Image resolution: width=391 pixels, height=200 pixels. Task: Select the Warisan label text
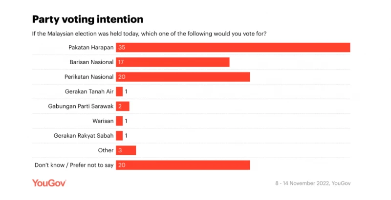[103, 121]
